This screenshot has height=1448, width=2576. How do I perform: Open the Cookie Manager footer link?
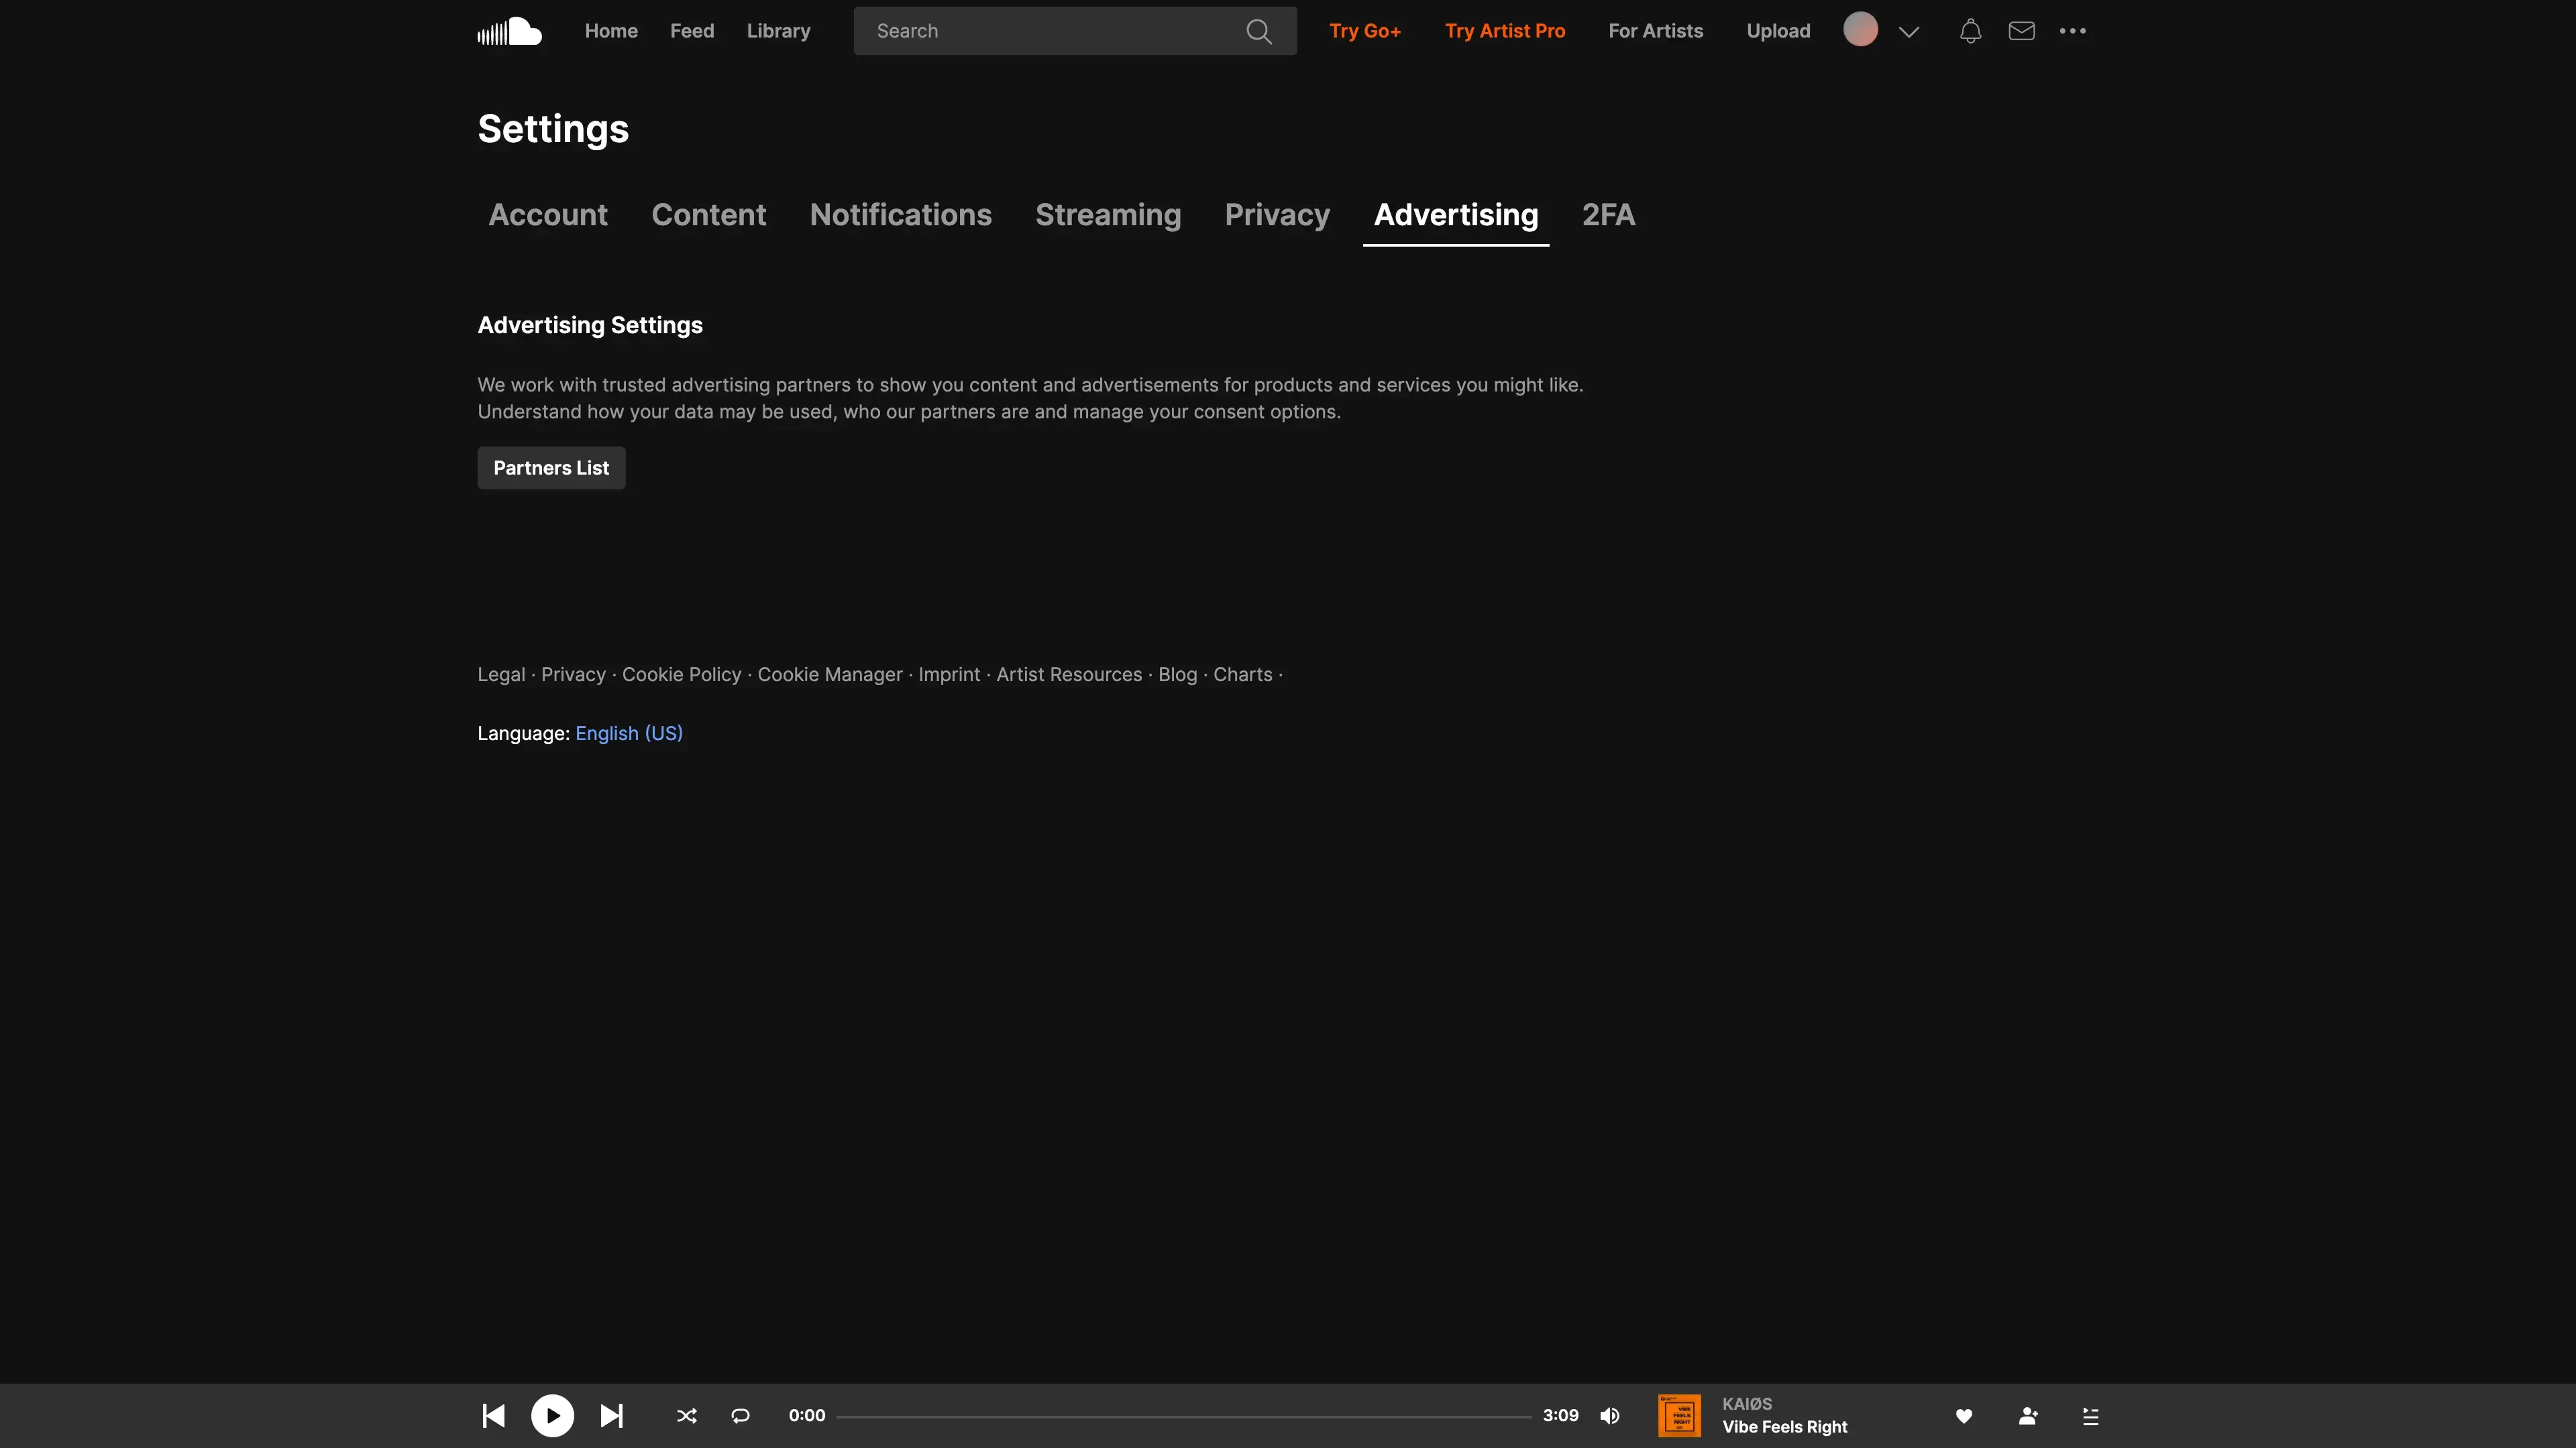point(829,674)
